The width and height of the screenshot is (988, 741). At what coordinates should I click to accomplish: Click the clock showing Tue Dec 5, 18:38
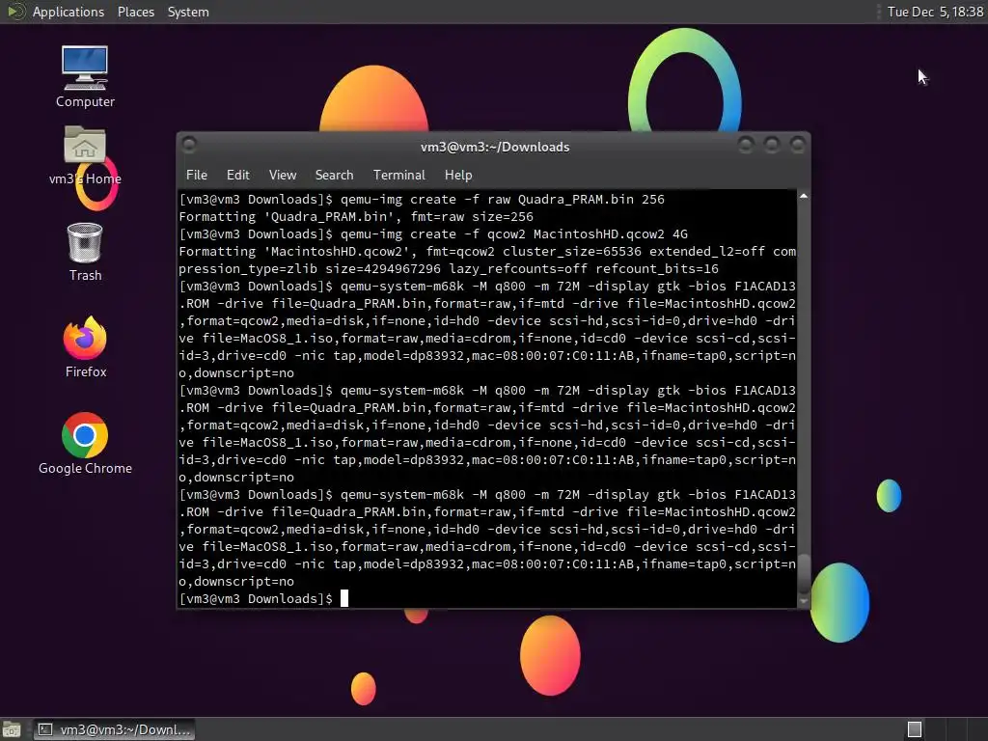click(935, 12)
